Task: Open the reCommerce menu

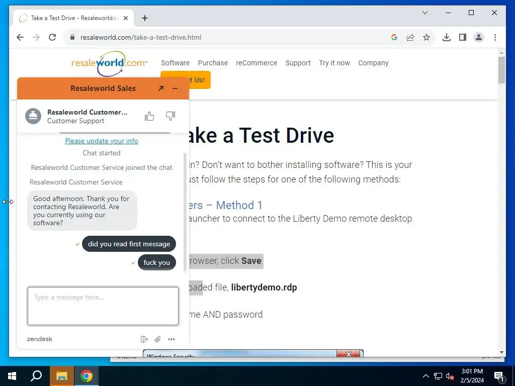Action: point(256,63)
